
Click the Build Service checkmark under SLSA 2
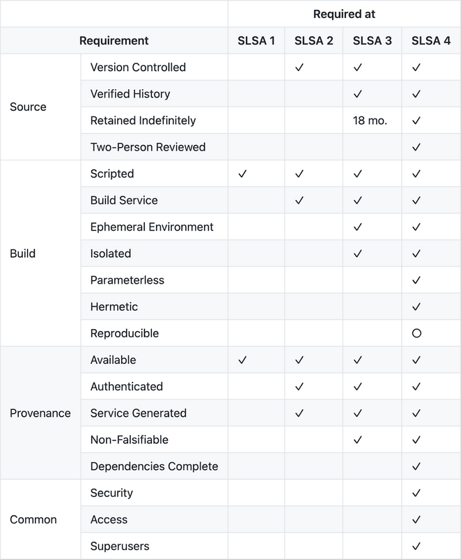click(299, 200)
